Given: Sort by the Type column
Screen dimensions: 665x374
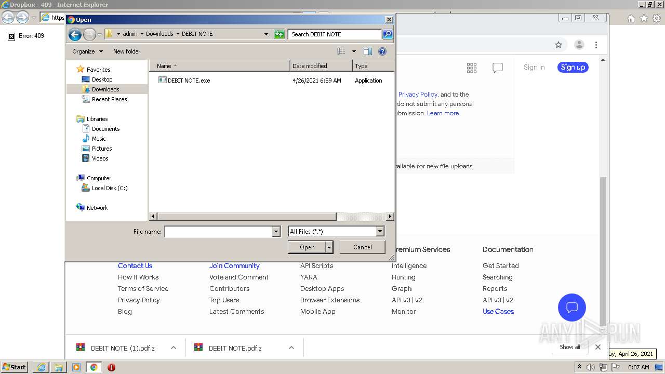Looking at the screenshot, I should point(373,66).
